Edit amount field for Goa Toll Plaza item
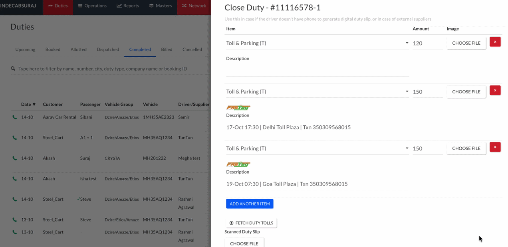The image size is (508, 247). 428,148
